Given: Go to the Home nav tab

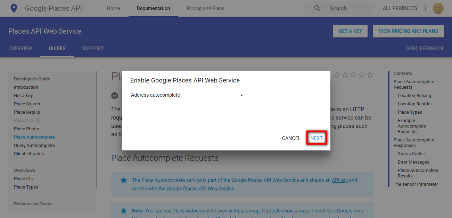Looking at the screenshot, I should pyautogui.click(x=113, y=8).
